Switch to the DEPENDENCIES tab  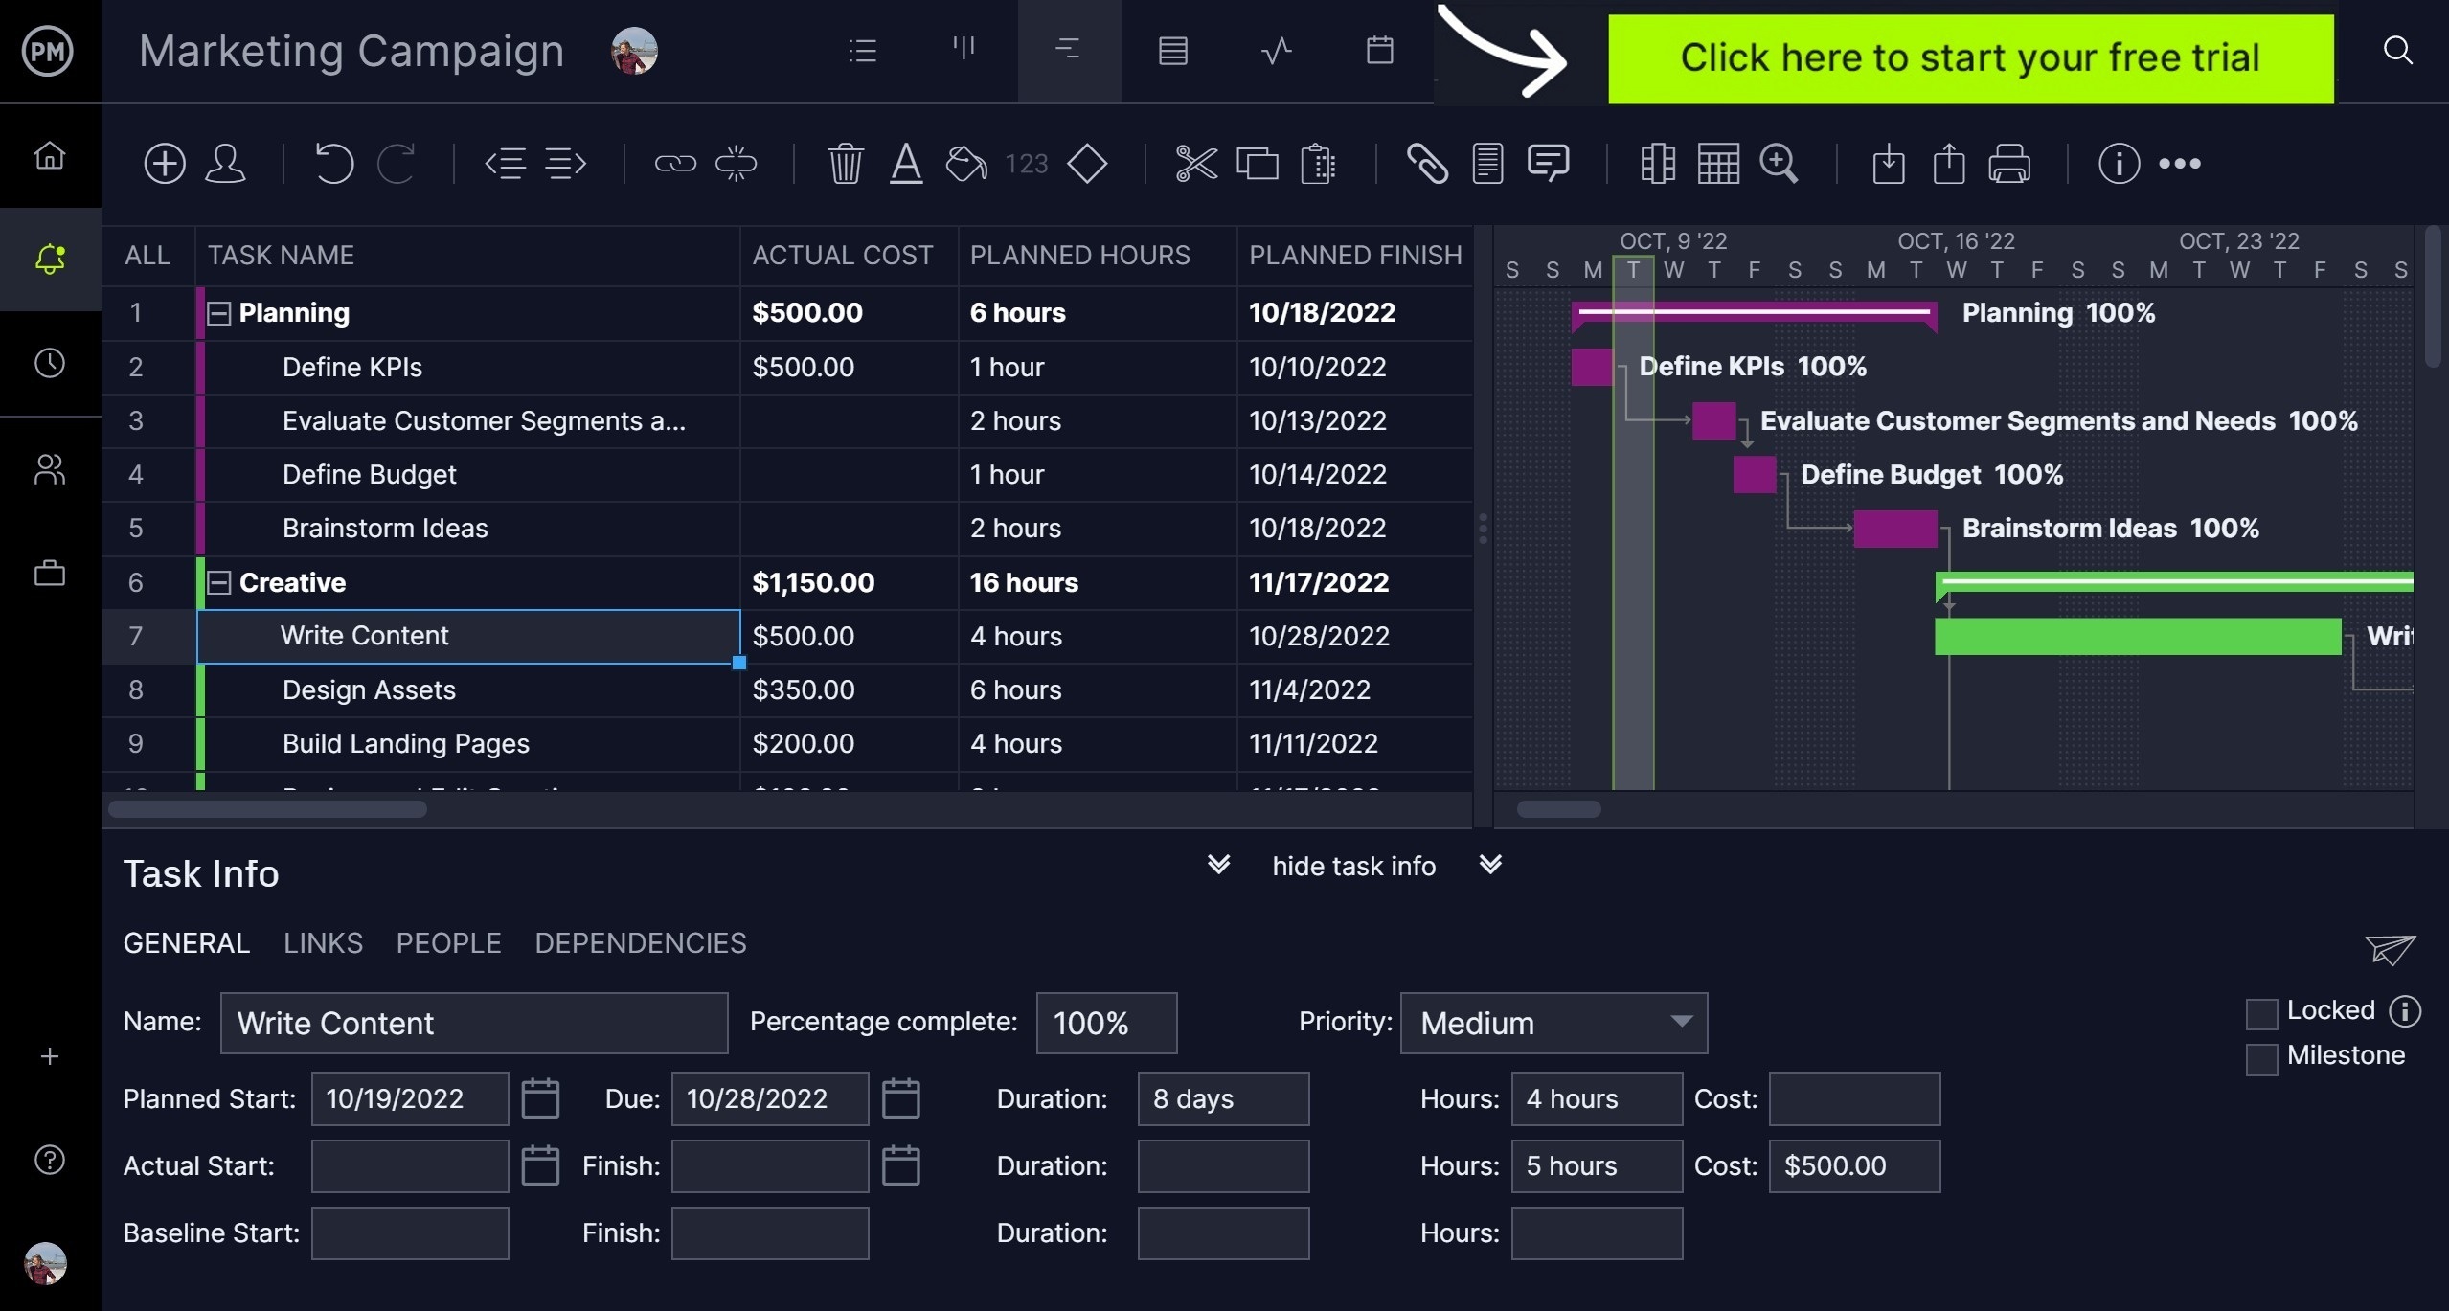642,942
